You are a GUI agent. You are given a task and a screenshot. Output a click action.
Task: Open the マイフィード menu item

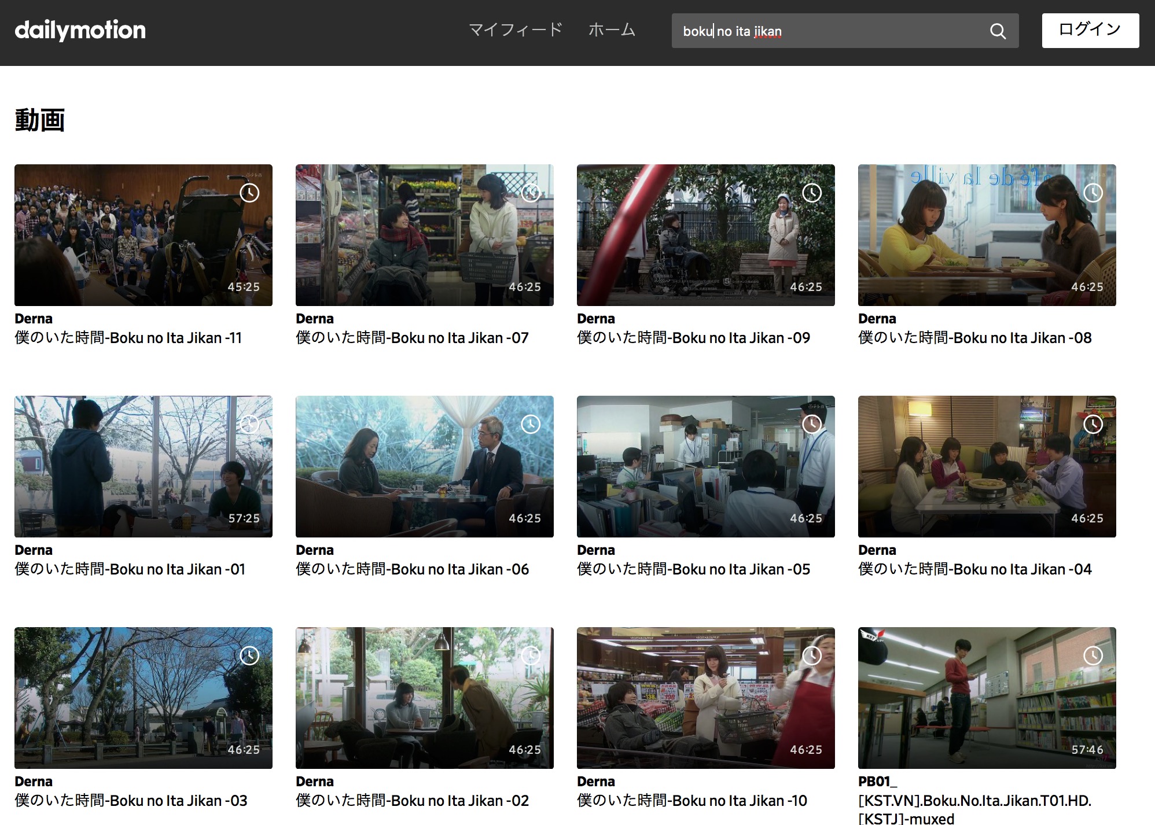pyautogui.click(x=516, y=30)
